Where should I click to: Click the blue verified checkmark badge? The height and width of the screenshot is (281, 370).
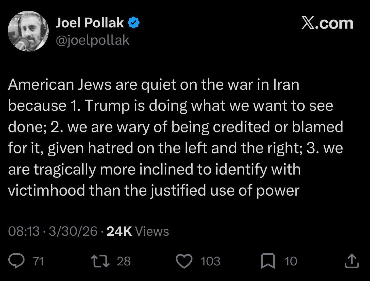134,23
